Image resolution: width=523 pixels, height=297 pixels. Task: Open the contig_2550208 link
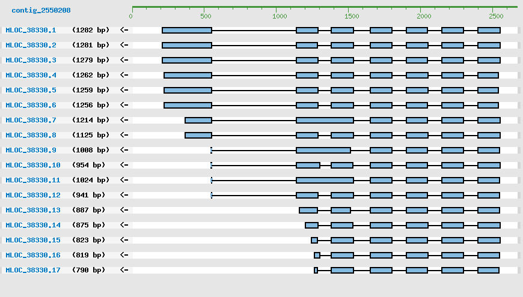(41, 10)
